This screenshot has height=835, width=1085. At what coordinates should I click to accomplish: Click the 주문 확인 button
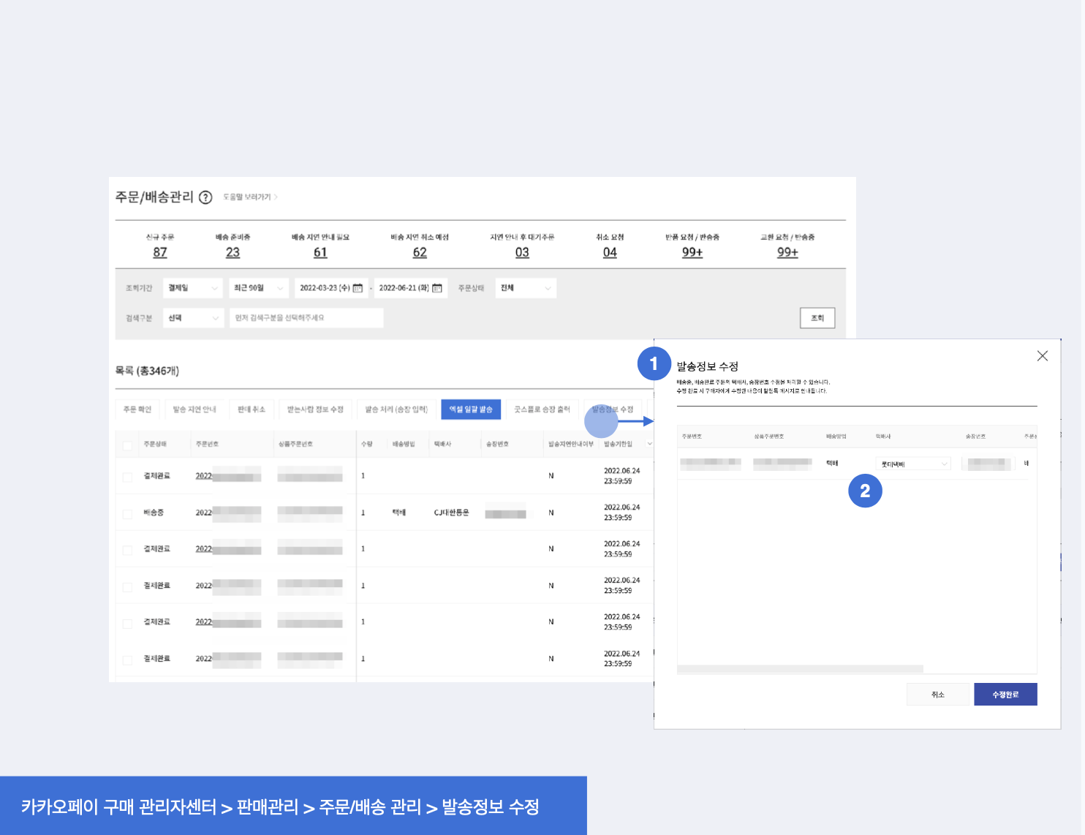coord(137,409)
